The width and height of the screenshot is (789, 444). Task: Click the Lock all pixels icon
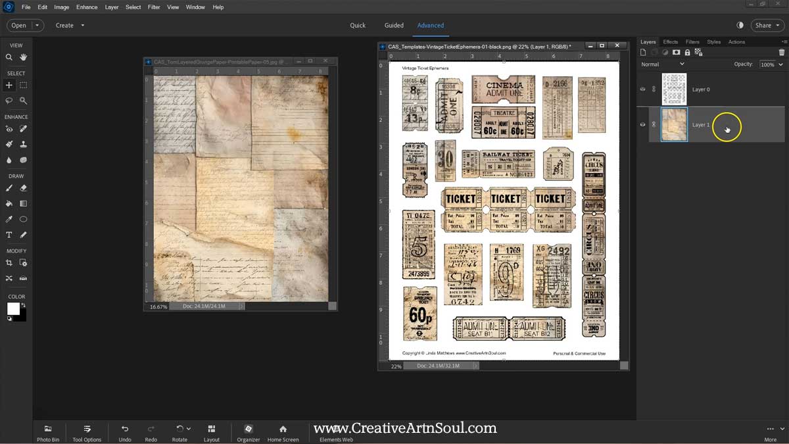pyautogui.click(x=687, y=53)
